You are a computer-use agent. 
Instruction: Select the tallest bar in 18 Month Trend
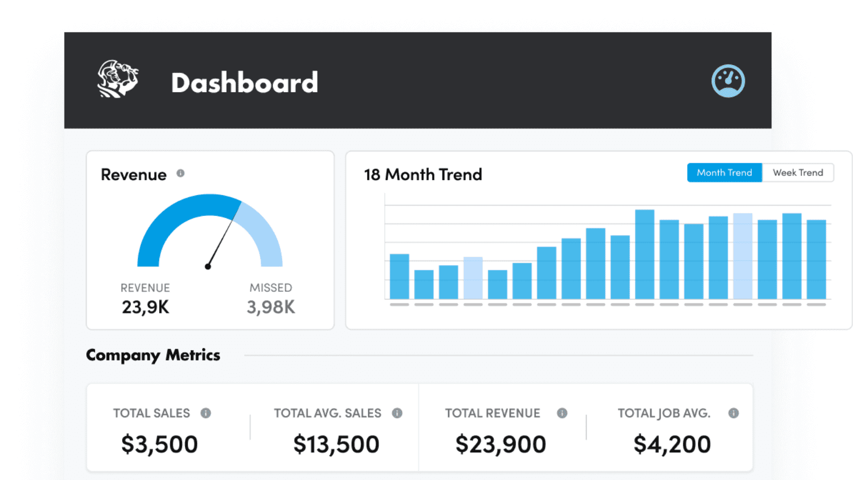(645, 254)
